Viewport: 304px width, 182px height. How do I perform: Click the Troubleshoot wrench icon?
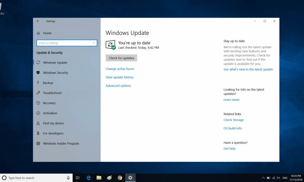click(38, 93)
